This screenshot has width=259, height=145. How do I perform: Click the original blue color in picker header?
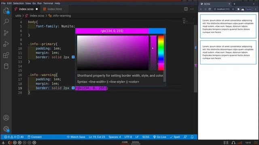(157, 31)
